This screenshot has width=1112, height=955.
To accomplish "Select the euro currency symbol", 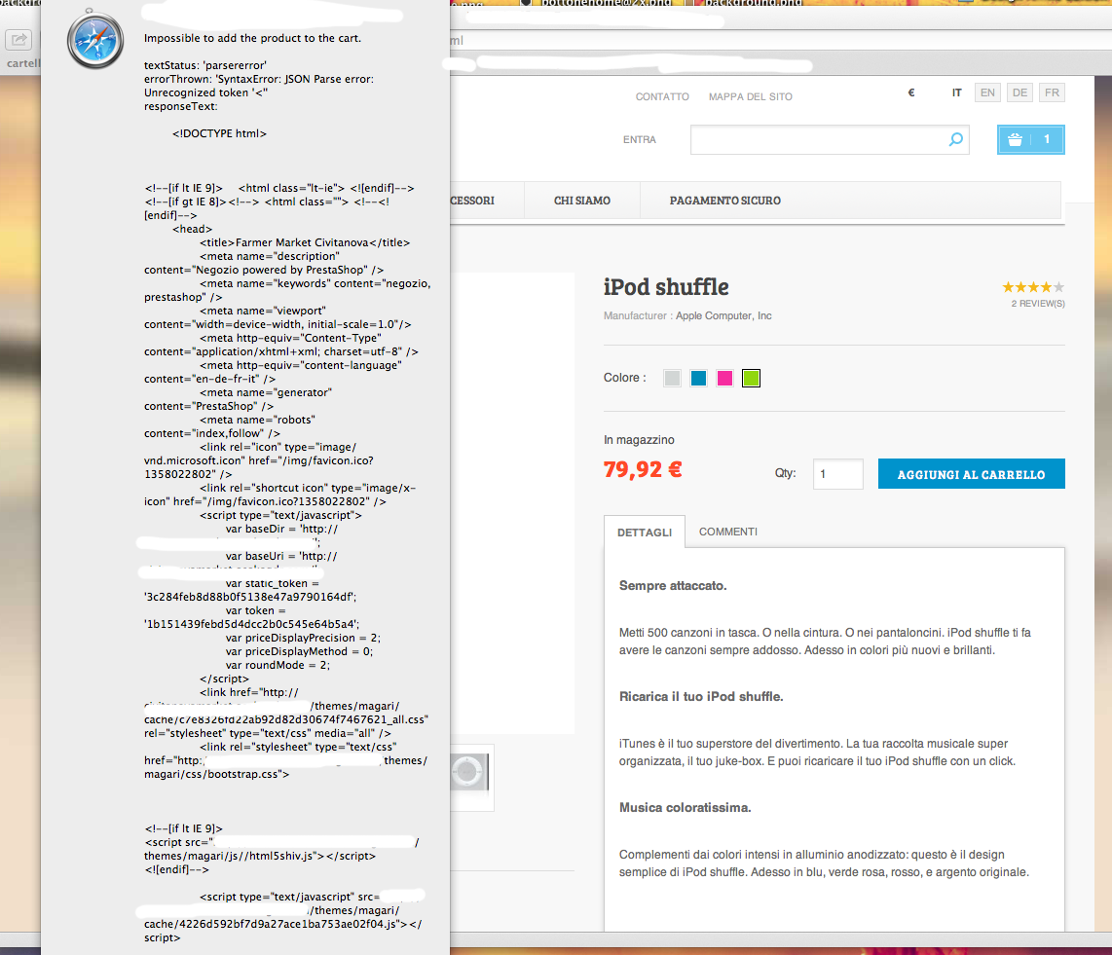I will (x=911, y=92).
